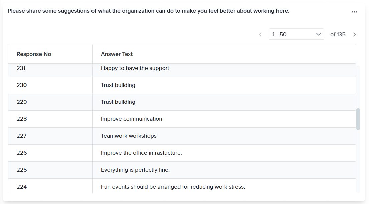Click response number 228 cell
Image resolution: width=369 pixels, height=204 pixels.
pyautogui.click(x=22, y=119)
